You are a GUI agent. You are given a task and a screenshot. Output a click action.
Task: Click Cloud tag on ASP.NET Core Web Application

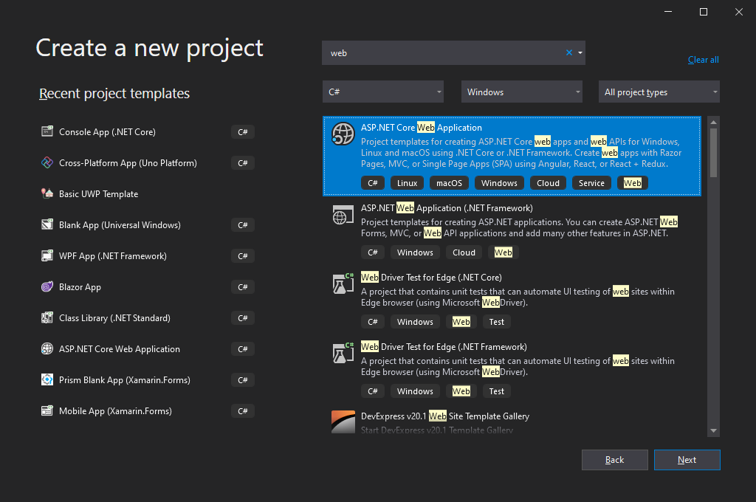pos(549,183)
